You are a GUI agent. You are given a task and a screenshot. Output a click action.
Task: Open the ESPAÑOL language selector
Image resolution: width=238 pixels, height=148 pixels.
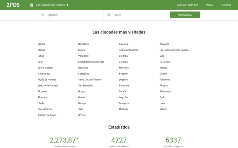tap(226, 5)
